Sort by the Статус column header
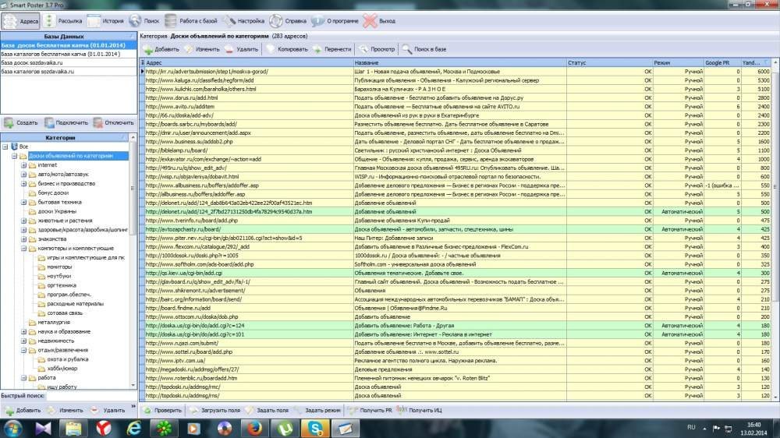The width and height of the screenshot is (780, 438). 609,62
